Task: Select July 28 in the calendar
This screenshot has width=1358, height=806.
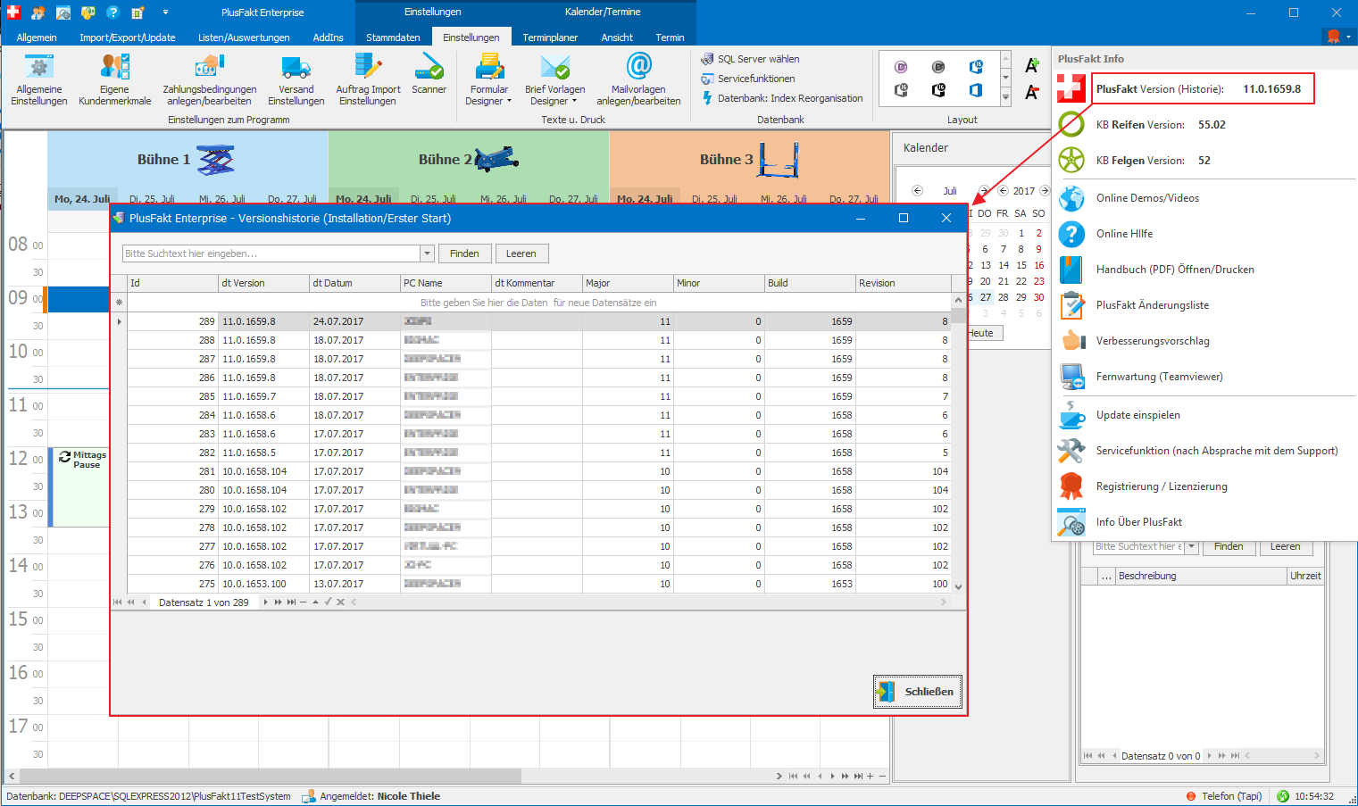Action: 1004,297
